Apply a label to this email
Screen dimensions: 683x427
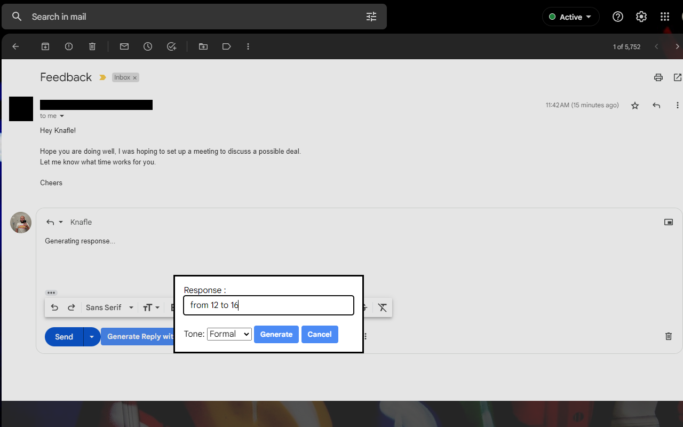(x=226, y=46)
